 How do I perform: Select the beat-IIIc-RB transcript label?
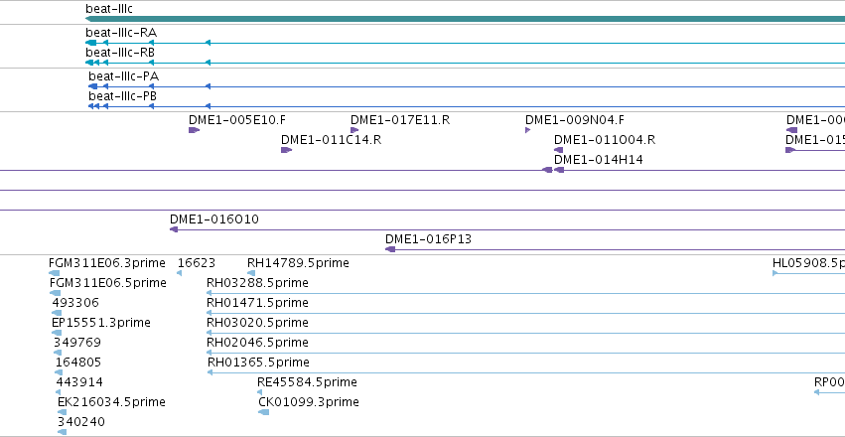120,53
